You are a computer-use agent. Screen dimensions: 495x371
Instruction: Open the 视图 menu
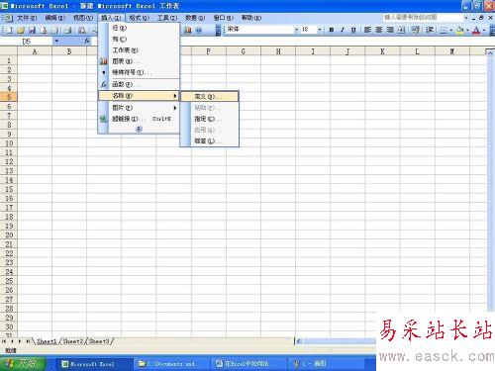[83, 18]
